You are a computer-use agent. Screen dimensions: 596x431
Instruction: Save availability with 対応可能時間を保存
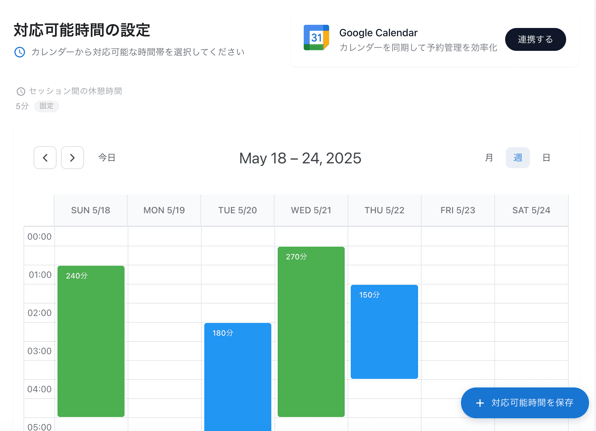[525, 403]
